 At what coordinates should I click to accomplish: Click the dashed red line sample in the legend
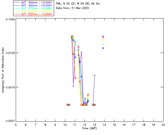[17, 14]
